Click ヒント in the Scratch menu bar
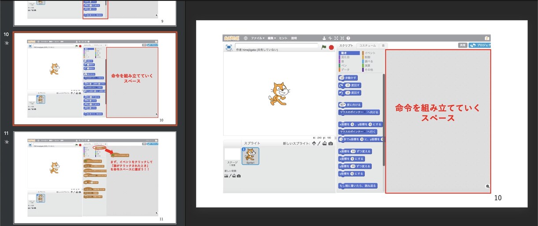This screenshot has width=538, height=226. [x=284, y=38]
